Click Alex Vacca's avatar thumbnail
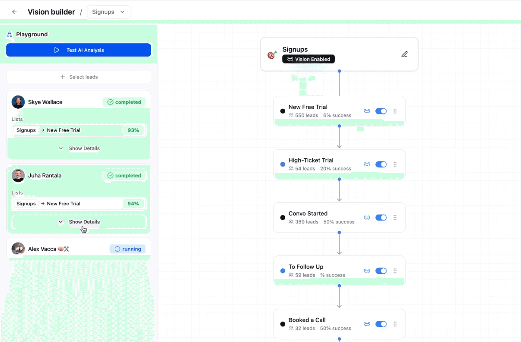 click(18, 248)
